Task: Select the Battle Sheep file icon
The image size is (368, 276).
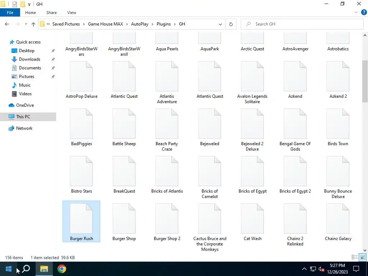Action: 124,124
